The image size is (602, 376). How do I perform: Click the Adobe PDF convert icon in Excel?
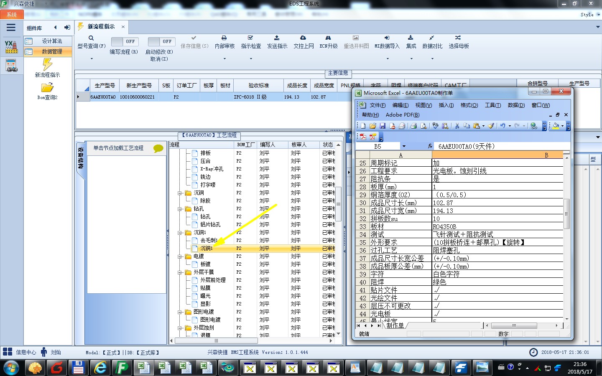coord(362,137)
